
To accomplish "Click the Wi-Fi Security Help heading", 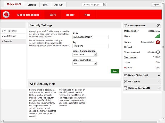I will [42, 84].
